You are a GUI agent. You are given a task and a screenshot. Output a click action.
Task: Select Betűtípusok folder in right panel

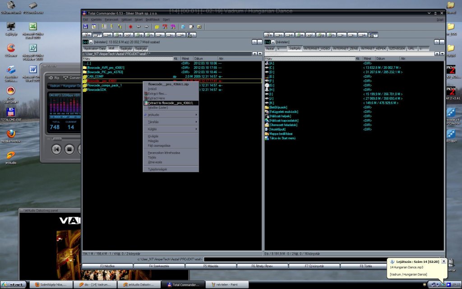(354, 107)
